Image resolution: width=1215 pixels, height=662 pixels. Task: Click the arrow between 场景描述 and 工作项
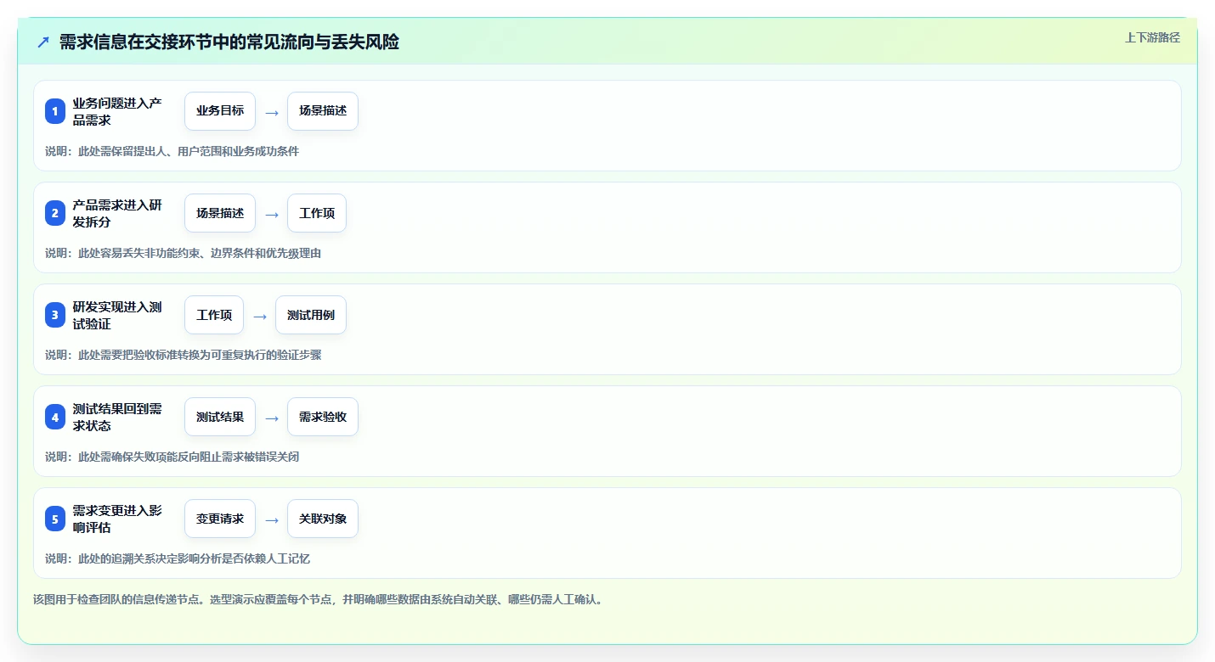pyautogui.click(x=272, y=214)
